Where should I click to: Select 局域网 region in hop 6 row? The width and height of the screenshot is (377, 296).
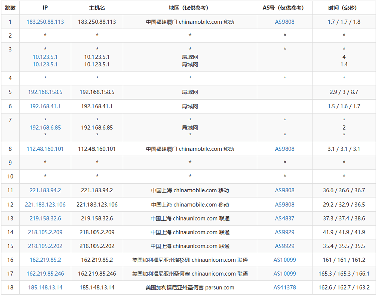coord(190,106)
